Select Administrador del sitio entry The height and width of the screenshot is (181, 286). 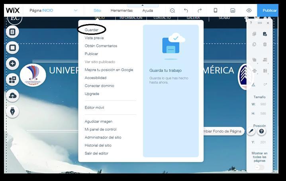[x=103, y=137]
